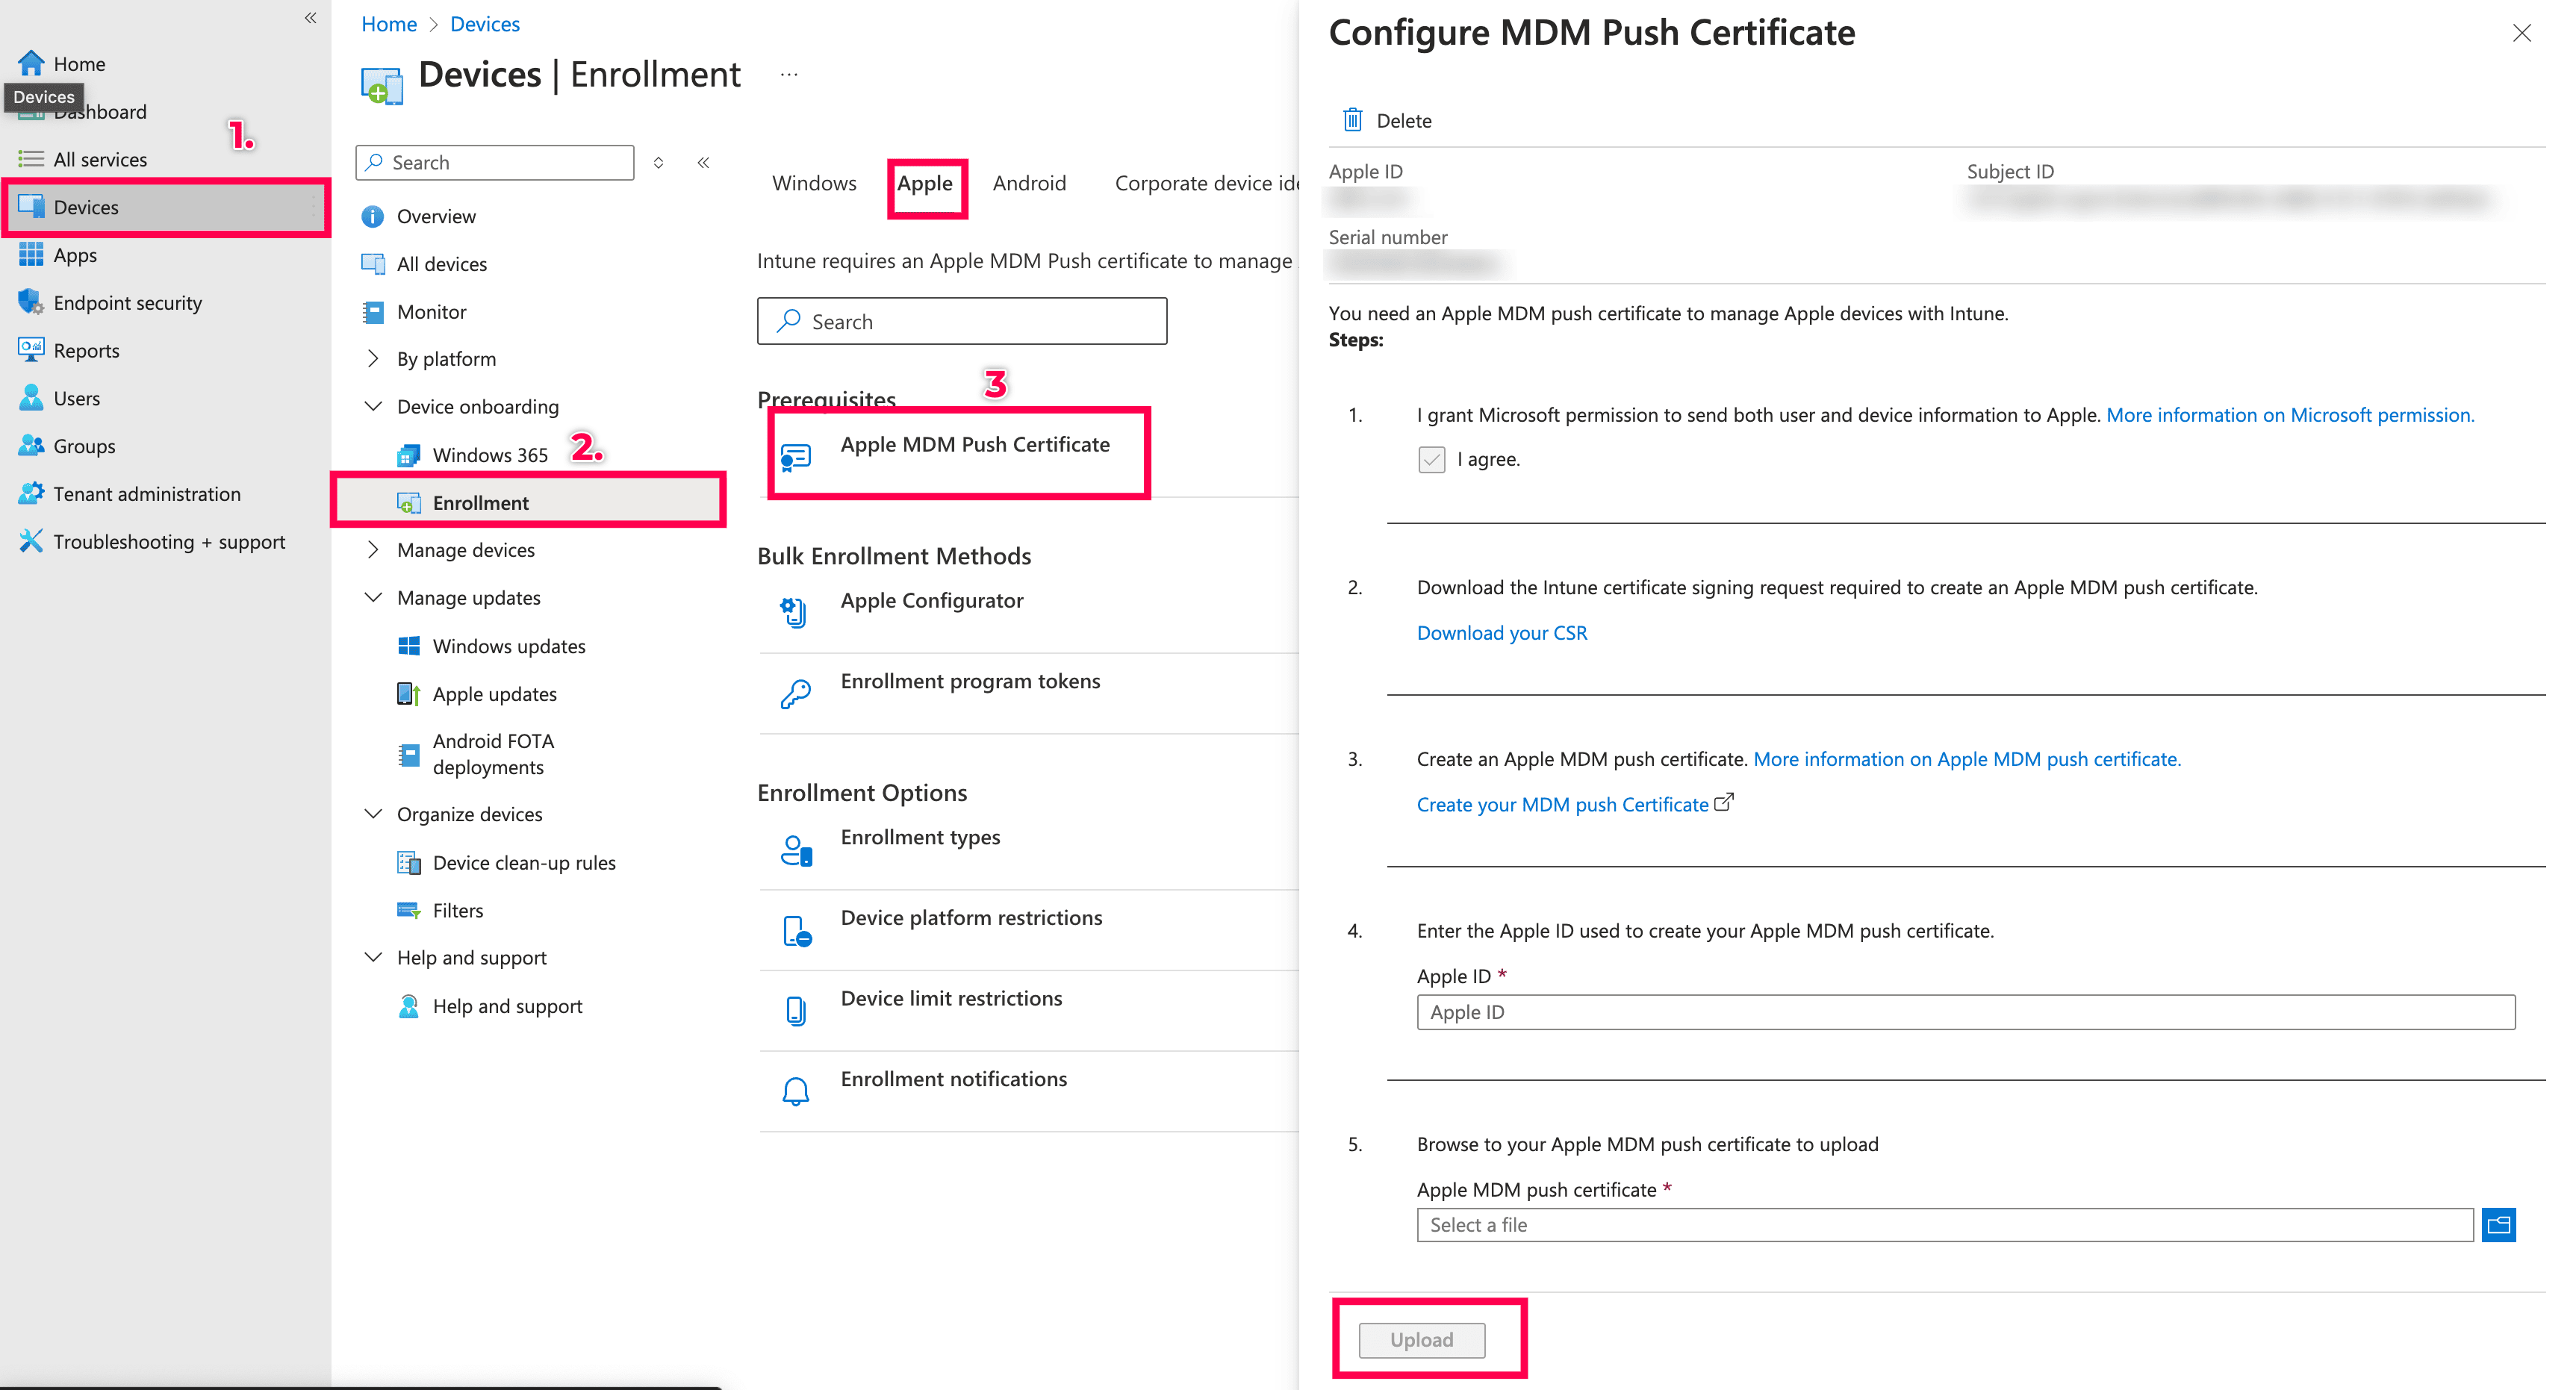This screenshot has height=1390, width=2576.
Task: Collapse the Device onboarding section
Action: pos(373,406)
